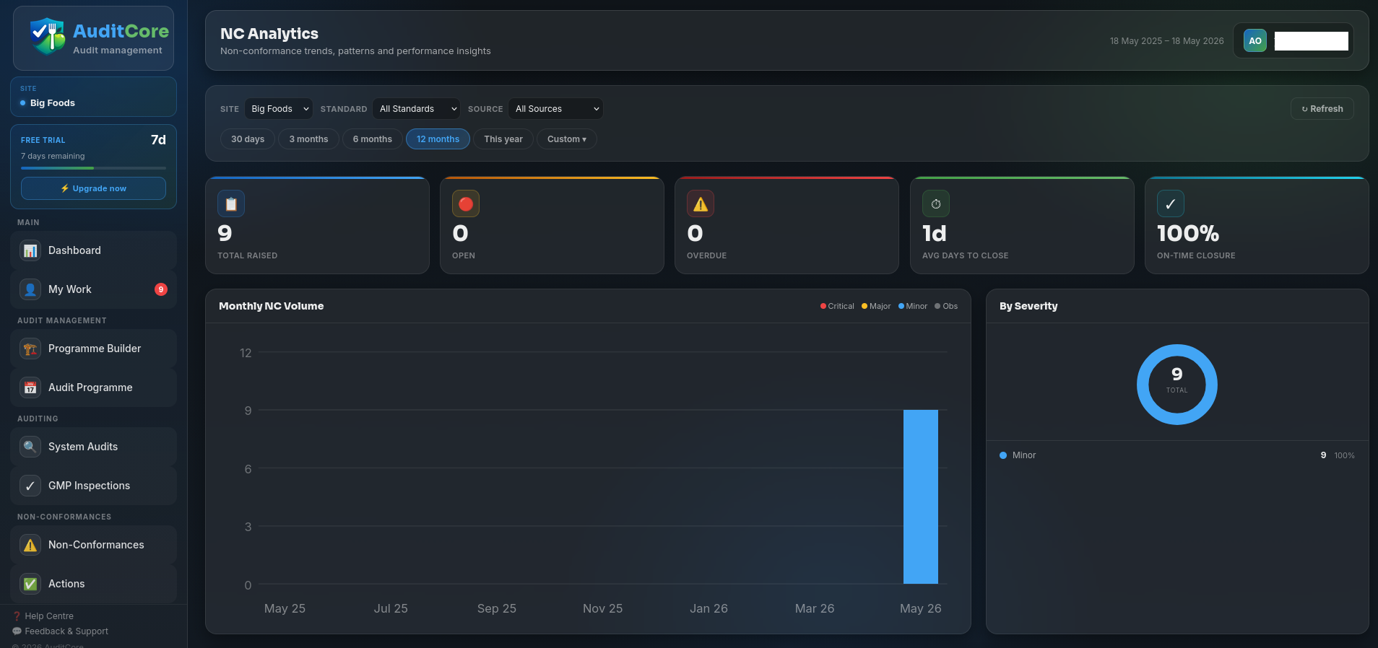This screenshot has width=1378, height=648.
Task: Select the 12 months range
Action: coord(438,139)
